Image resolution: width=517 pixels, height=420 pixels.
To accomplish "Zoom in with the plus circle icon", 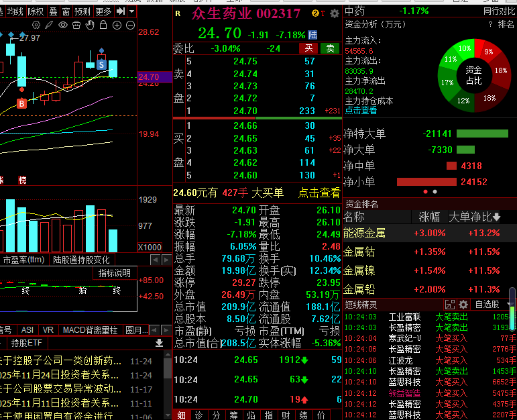I will click(117, 25).
